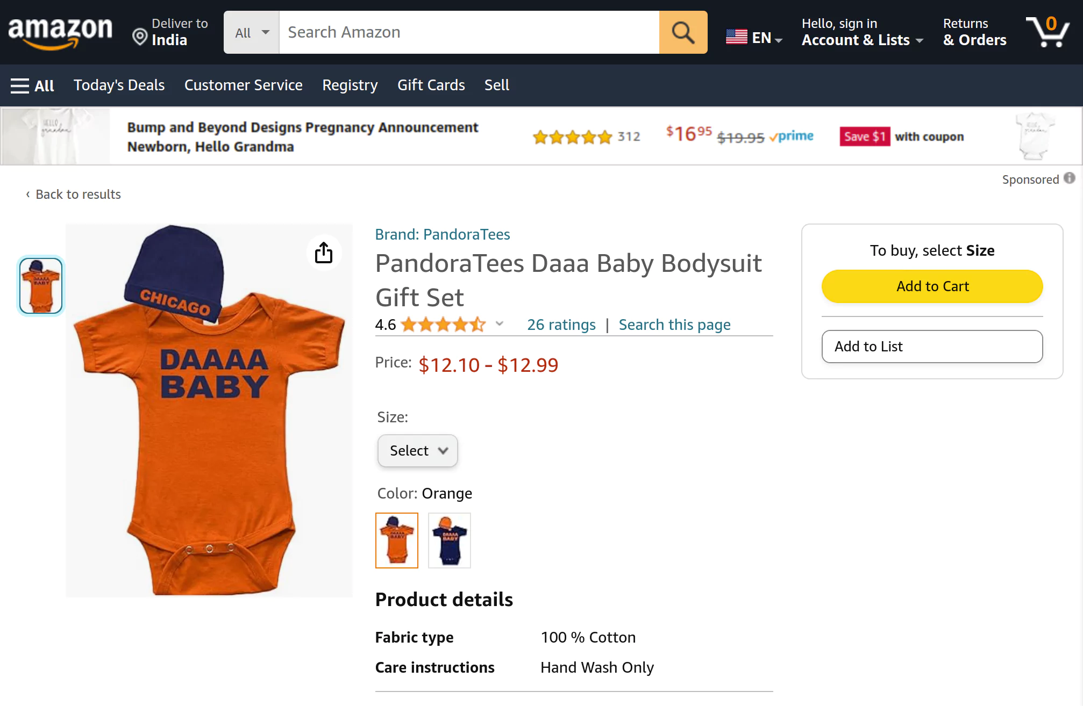The height and width of the screenshot is (706, 1083).
Task: Open the Size Select dropdown
Action: click(417, 451)
